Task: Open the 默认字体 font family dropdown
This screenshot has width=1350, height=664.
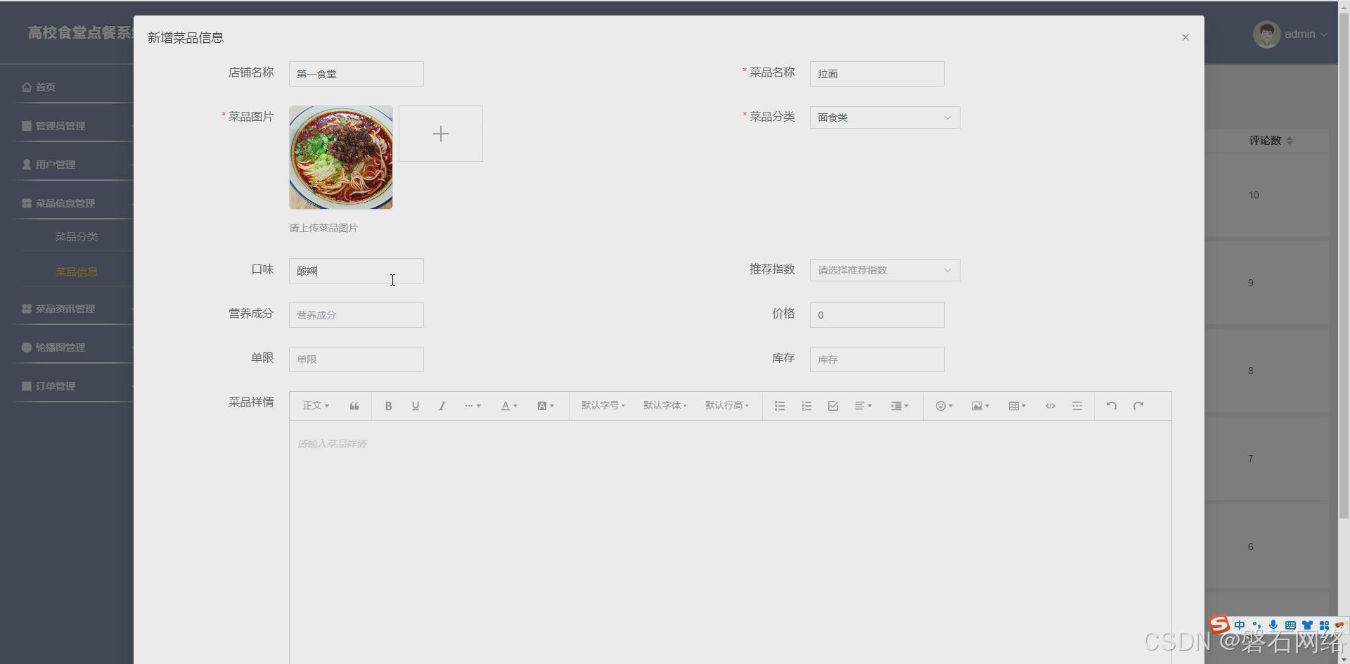Action: (664, 406)
